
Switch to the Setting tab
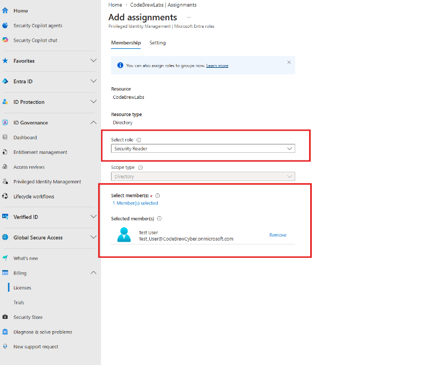tap(158, 43)
